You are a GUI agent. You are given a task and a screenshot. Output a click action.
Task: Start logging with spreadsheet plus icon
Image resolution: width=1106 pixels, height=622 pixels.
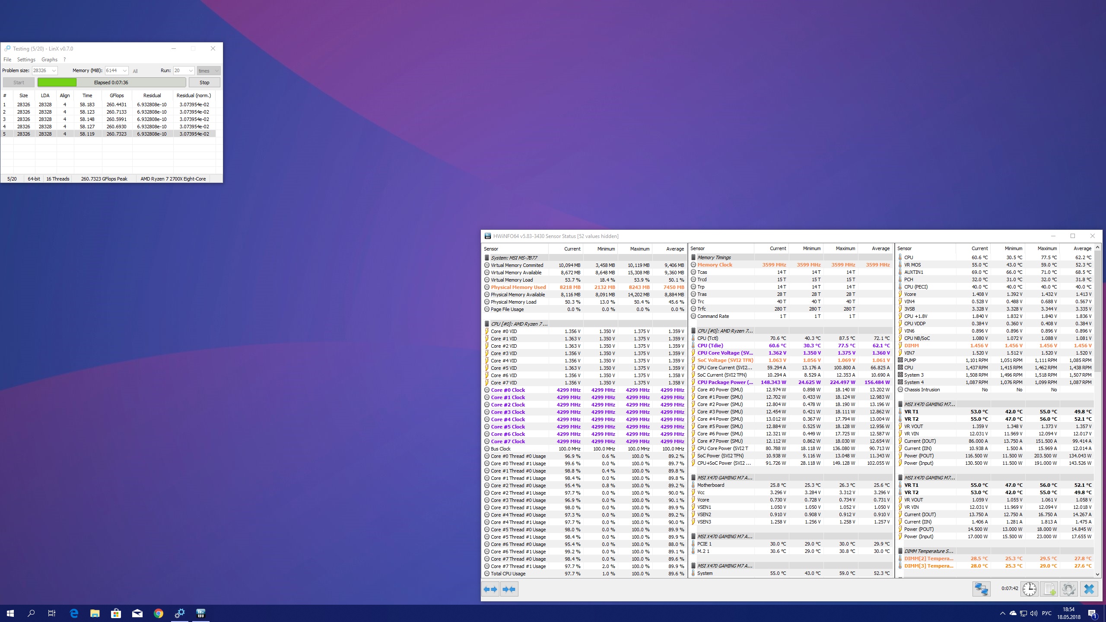[1049, 589]
